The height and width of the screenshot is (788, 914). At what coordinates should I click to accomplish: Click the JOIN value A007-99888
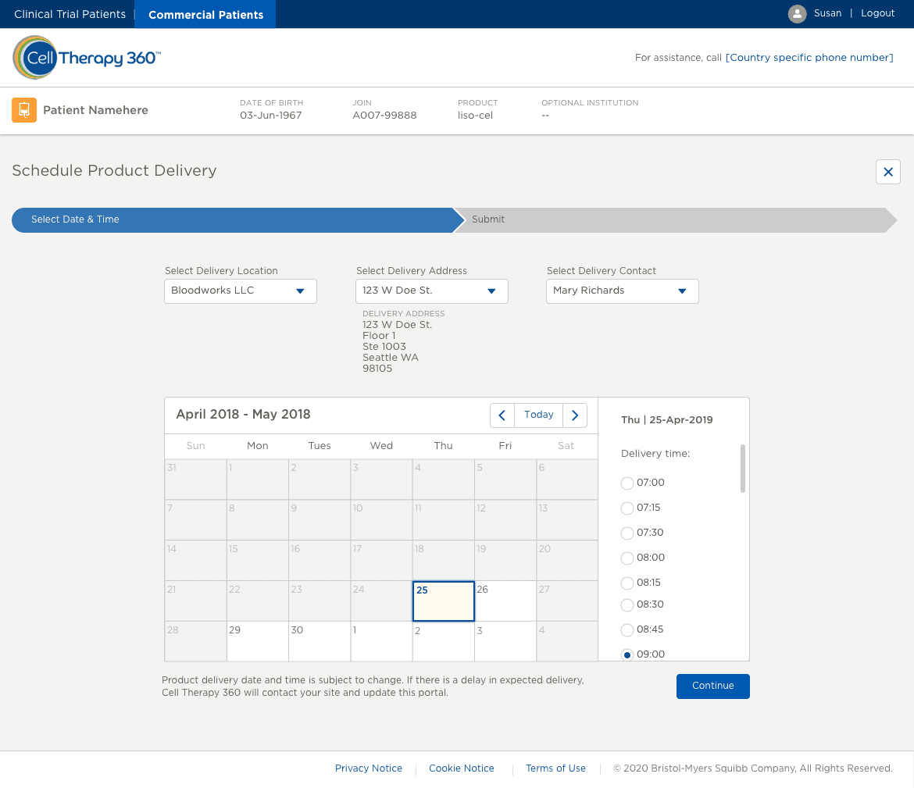(384, 116)
